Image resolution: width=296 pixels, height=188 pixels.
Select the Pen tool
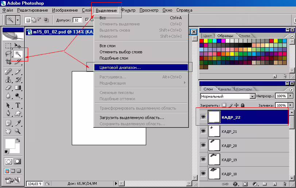coord(8,113)
